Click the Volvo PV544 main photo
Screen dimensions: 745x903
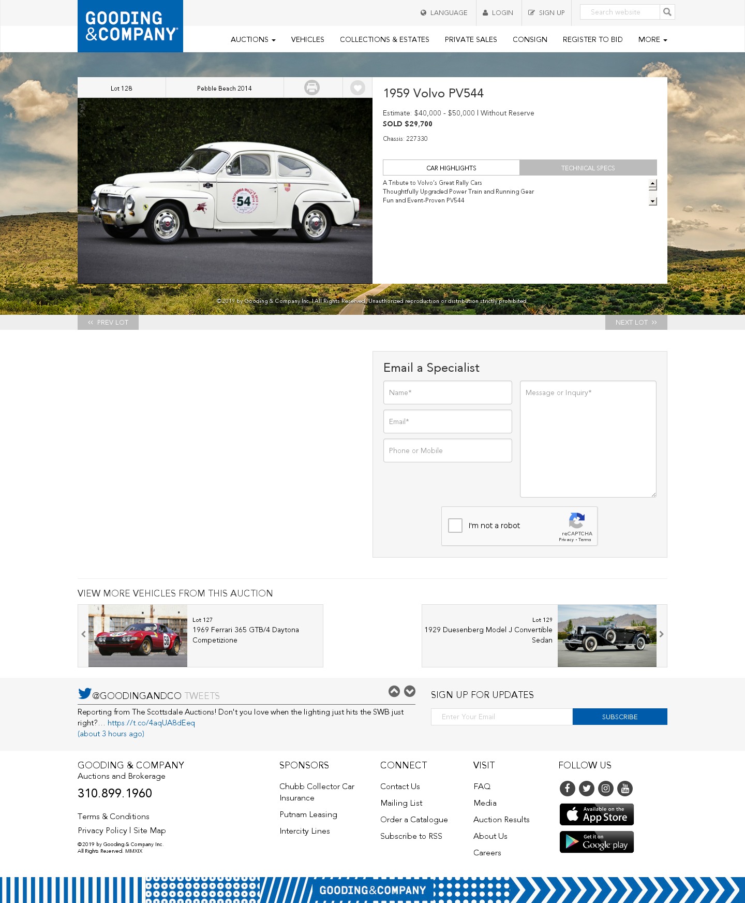(x=225, y=191)
